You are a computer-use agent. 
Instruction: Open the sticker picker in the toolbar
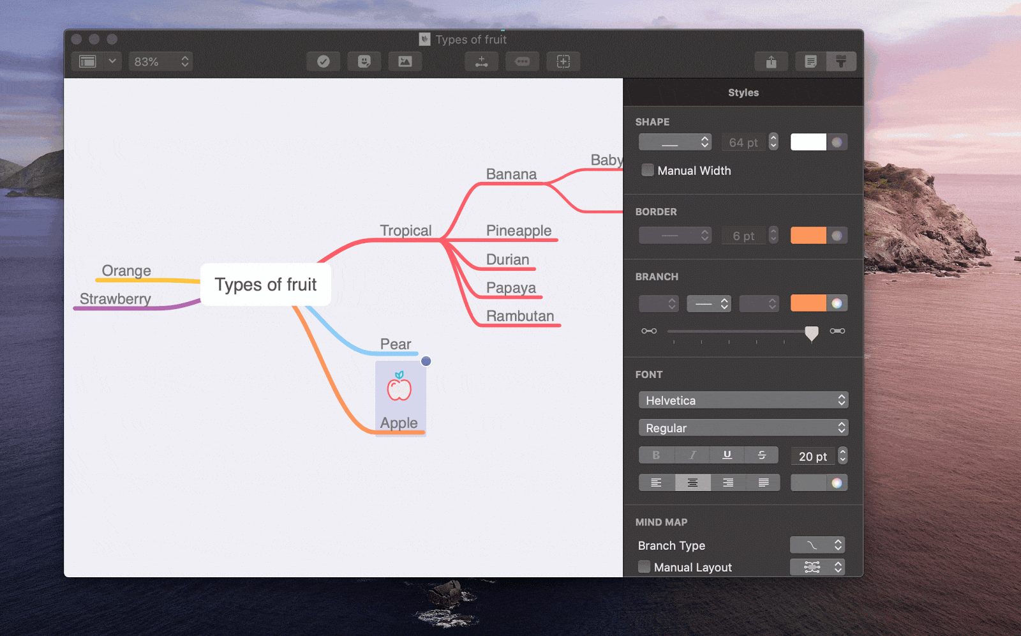[x=364, y=61]
